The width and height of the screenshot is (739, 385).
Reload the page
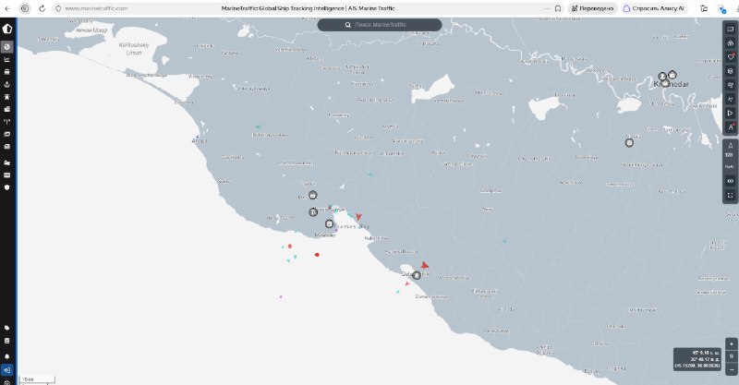tap(42, 8)
